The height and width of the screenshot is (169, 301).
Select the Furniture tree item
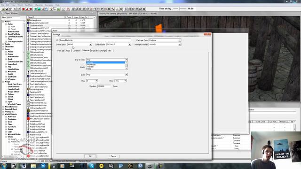click(x=12, y=127)
